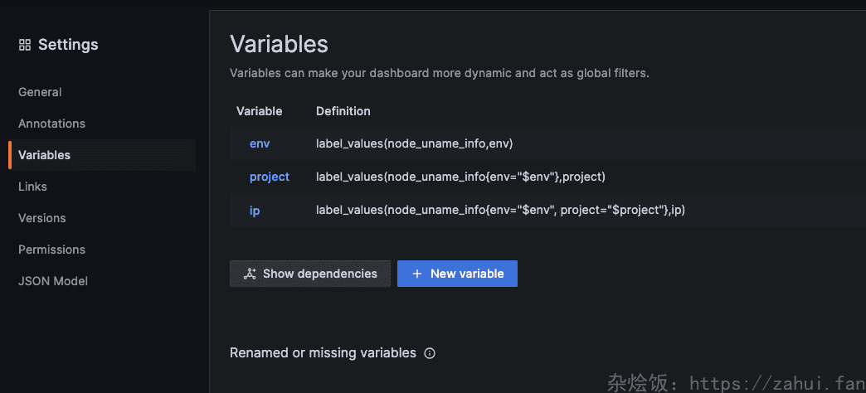Click the project variable's definition query

click(x=460, y=177)
